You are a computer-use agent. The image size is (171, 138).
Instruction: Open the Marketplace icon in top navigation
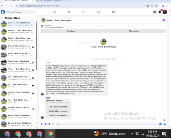pos(98,12)
